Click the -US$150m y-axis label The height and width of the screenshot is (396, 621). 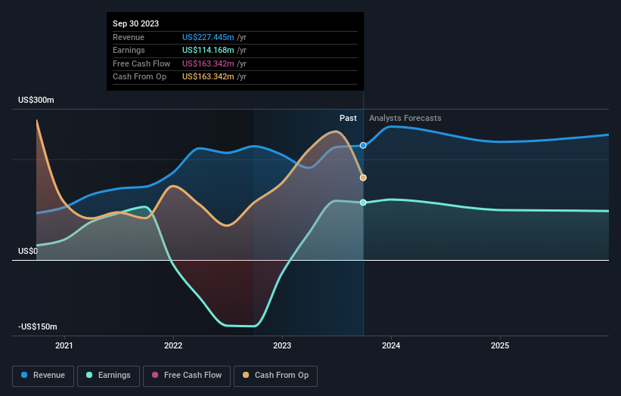point(38,326)
